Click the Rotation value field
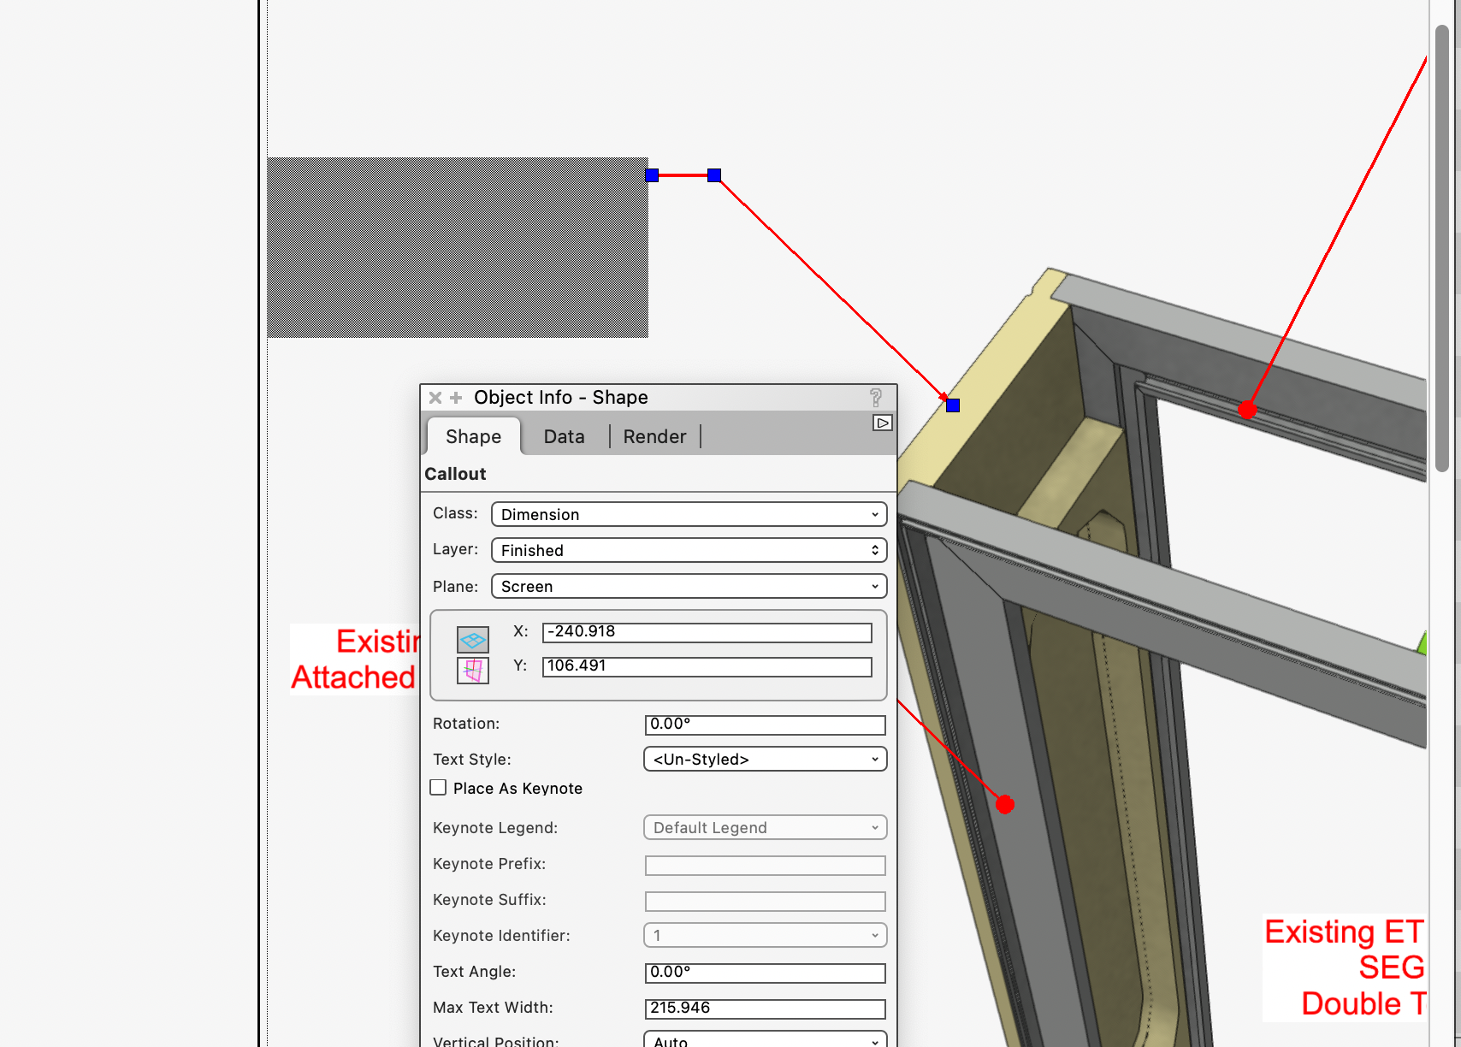This screenshot has height=1047, width=1461. [765, 725]
